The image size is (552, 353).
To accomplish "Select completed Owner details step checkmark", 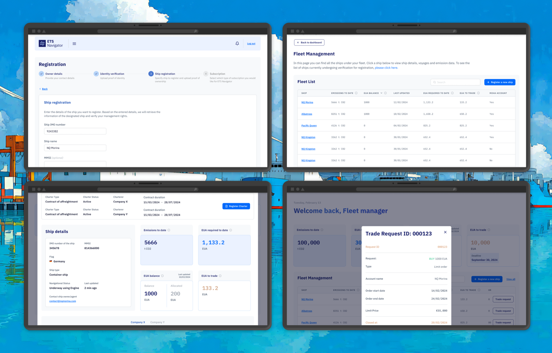I will 41,74.
